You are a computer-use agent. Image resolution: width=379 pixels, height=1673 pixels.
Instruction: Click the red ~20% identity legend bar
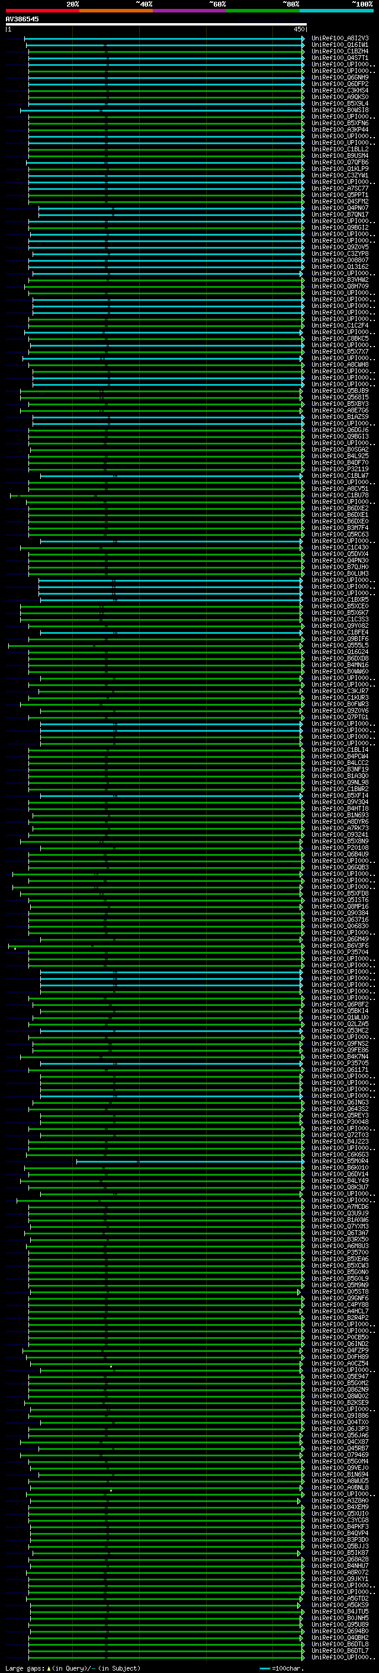[42, 11]
